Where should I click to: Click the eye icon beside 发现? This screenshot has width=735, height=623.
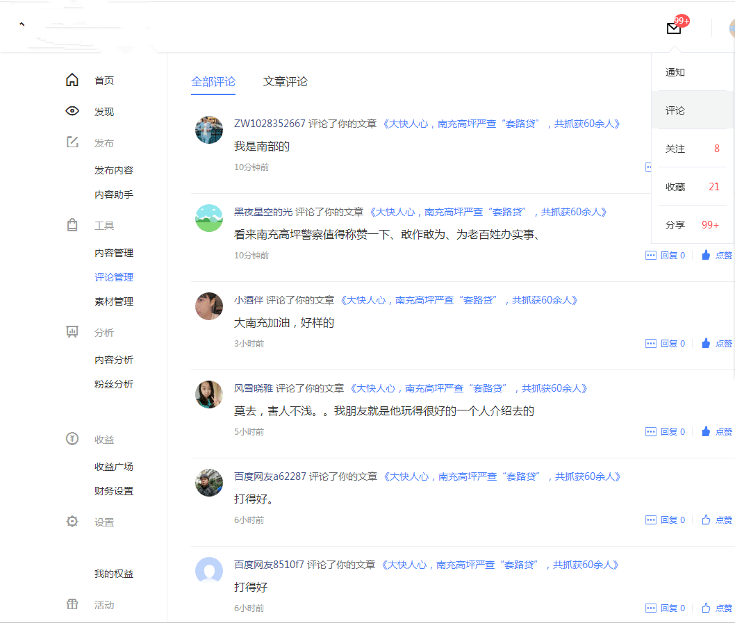tap(72, 111)
